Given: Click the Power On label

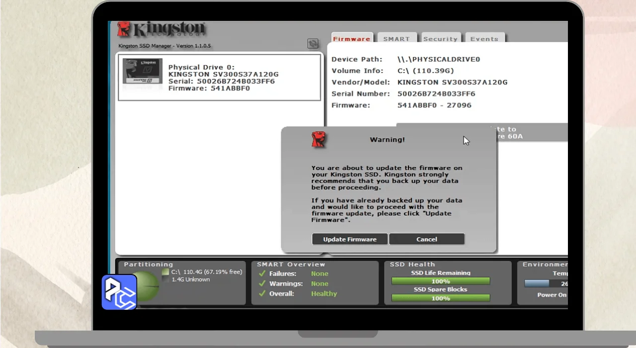Looking at the screenshot, I should pyautogui.click(x=552, y=295).
